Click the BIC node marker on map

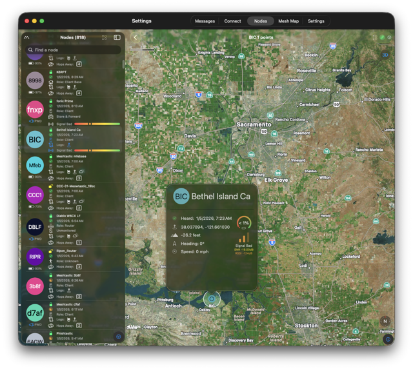tap(212, 298)
